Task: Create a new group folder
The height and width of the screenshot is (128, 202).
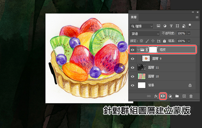Action: tap(177, 96)
